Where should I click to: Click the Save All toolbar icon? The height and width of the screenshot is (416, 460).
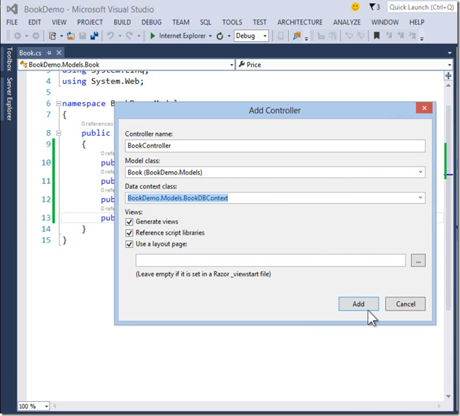[95, 36]
